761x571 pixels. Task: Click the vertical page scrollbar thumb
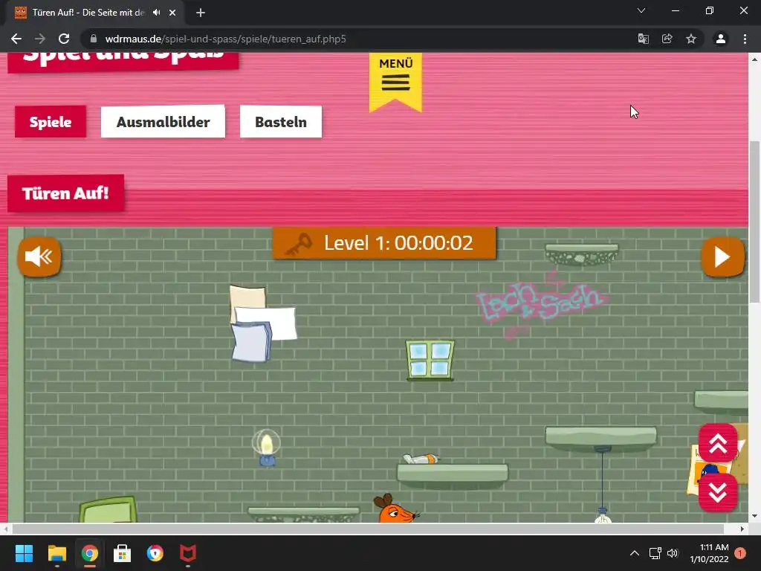pos(754,222)
